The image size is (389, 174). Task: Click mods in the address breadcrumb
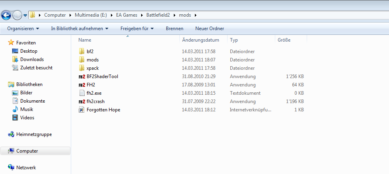pyautogui.click(x=185, y=15)
